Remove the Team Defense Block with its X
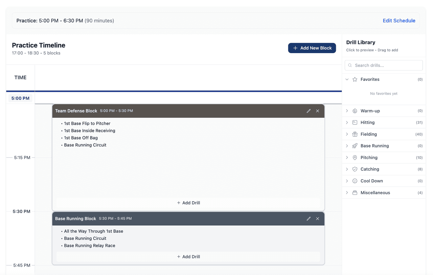 pyautogui.click(x=317, y=111)
